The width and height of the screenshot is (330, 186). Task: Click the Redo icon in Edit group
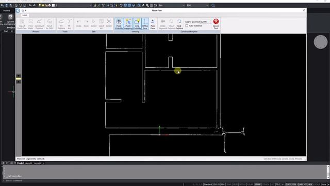pyautogui.click(x=86, y=23)
